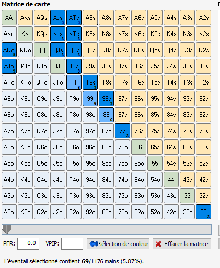The image size is (220, 268).
Task: Deselect the selected 22 pair cell
Action: 203,212
